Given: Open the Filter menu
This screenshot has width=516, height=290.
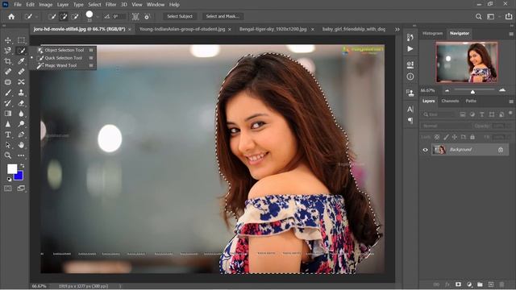Looking at the screenshot, I should 110,5.
